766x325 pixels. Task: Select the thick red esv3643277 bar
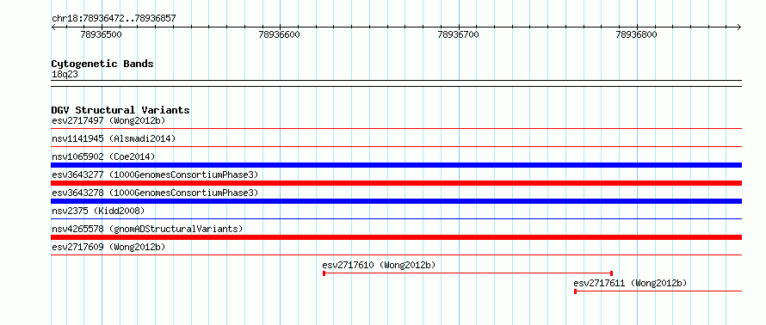click(397, 183)
